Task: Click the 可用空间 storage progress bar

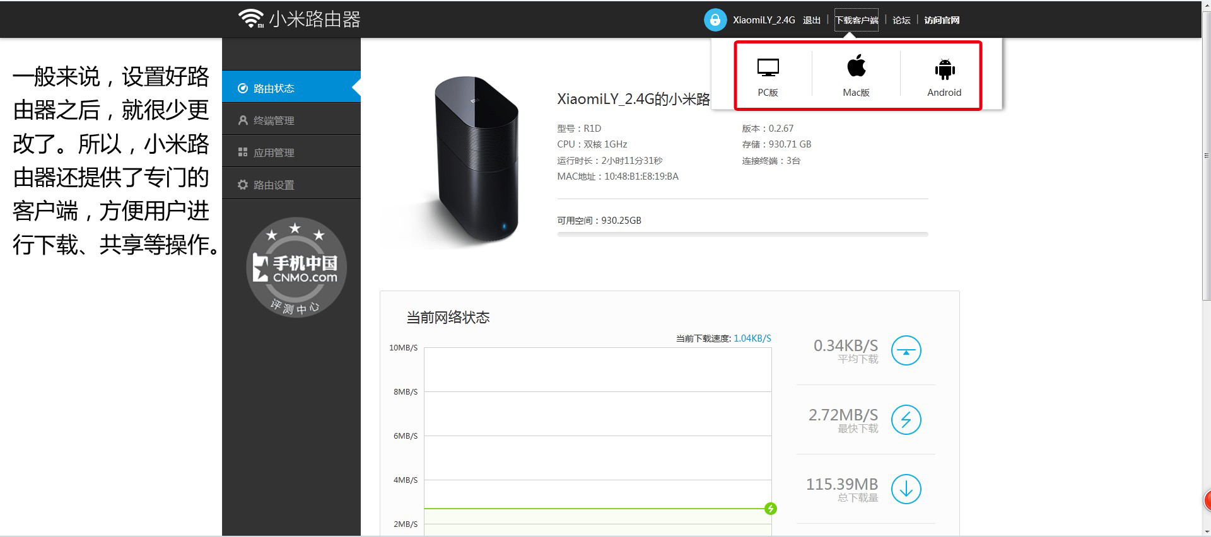Action: tap(742, 234)
